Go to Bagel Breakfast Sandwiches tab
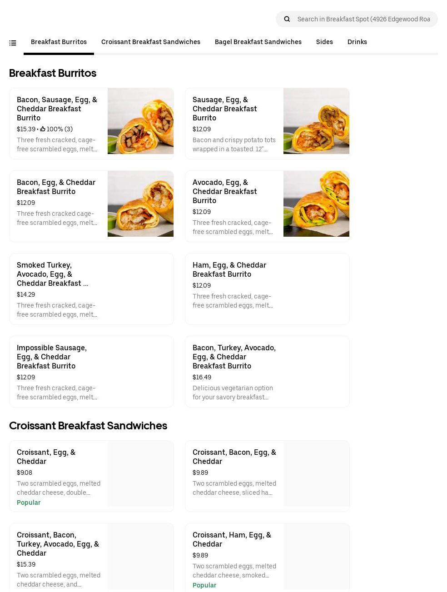Image resolution: width=447 pixels, height=592 pixels. 258,42
